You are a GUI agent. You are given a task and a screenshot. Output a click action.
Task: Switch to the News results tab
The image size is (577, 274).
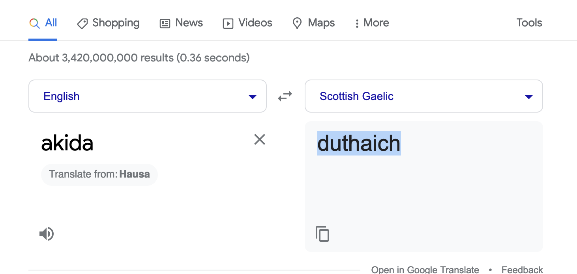(181, 23)
